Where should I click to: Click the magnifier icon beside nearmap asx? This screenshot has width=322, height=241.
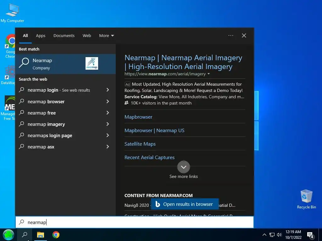click(22, 147)
